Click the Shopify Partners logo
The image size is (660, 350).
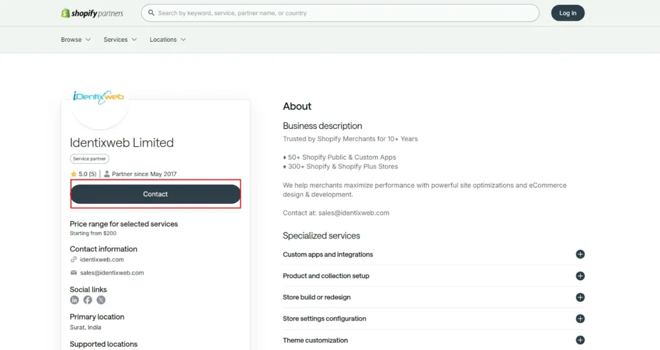pos(92,13)
